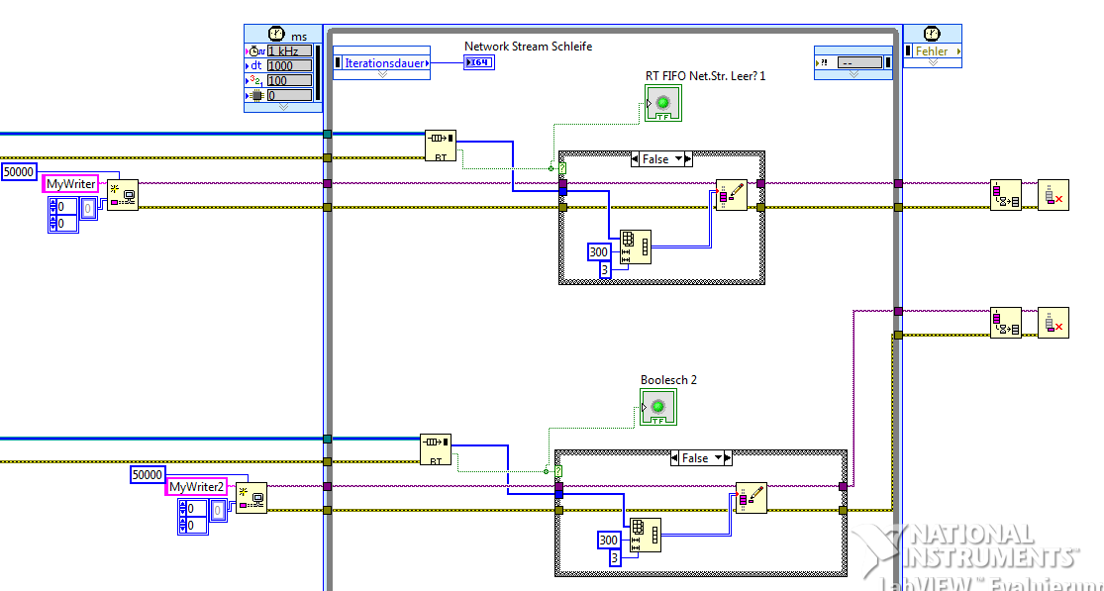
Task: Expand the Iterationsdauer node chevron
Action: (381, 74)
